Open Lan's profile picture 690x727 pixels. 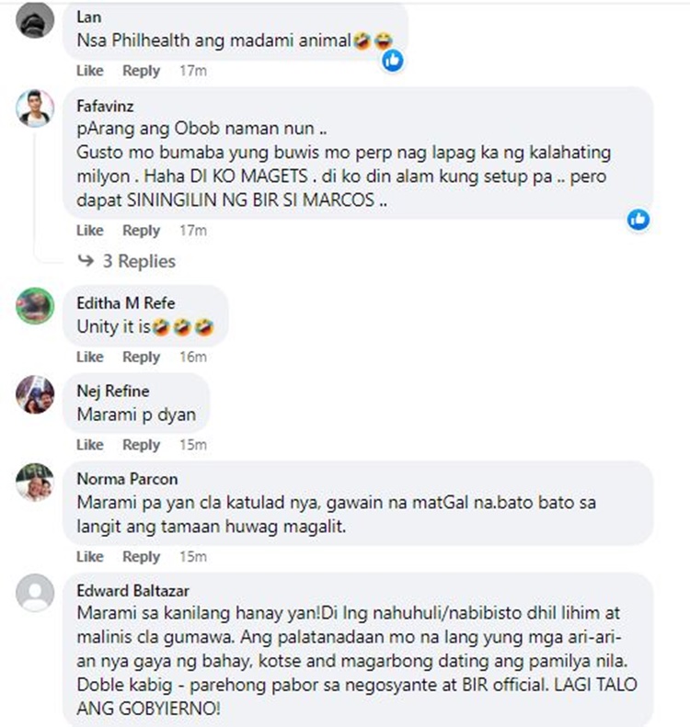pos(35,19)
